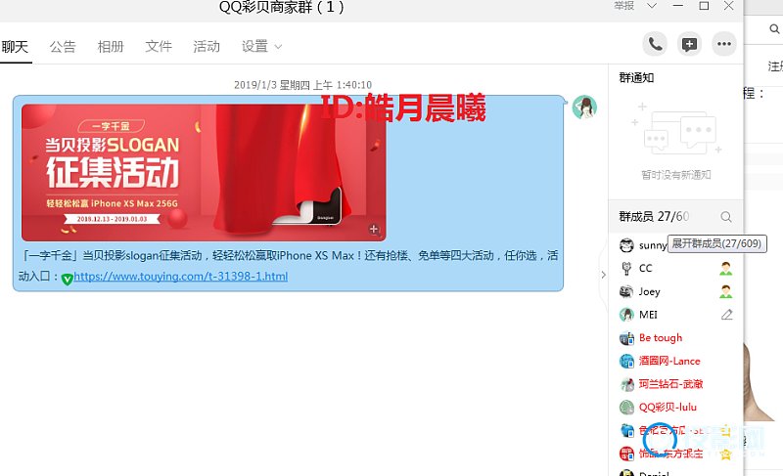Collapse the side panel with the chevron
Screen dimensions: 783x476
pos(603,276)
